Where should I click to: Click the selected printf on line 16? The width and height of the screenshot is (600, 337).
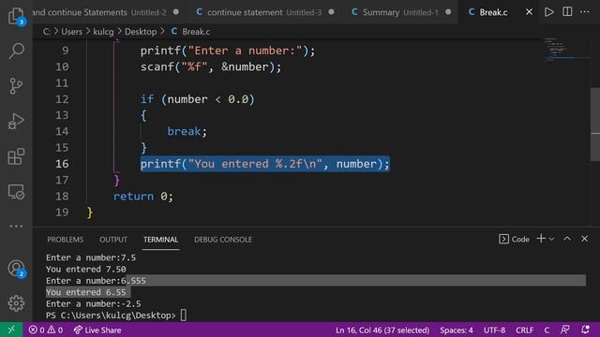(264, 164)
